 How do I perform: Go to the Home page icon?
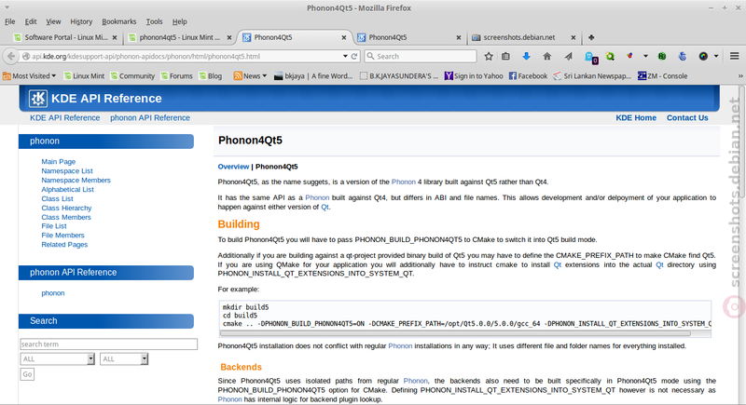click(x=547, y=56)
